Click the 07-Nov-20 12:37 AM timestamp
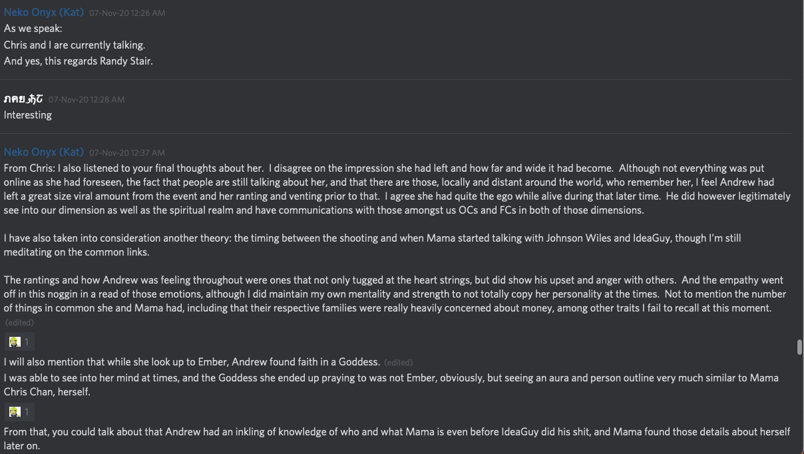 [x=127, y=153]
